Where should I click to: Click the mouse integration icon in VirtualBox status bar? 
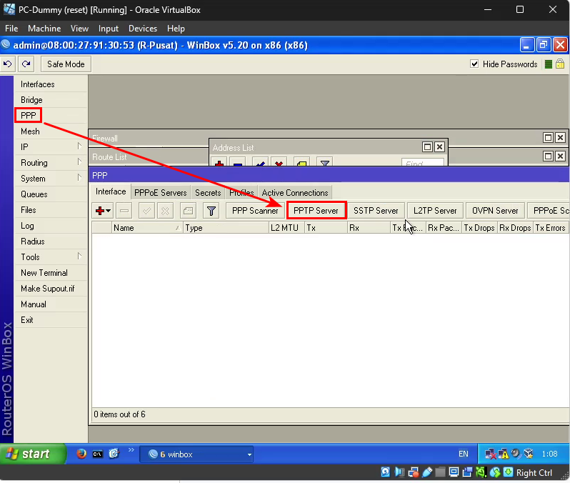coord(495,472)
